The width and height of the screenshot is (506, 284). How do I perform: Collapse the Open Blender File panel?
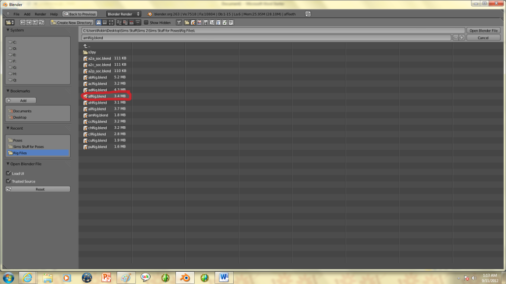point(8,164)
